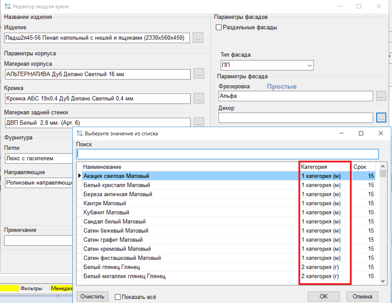Click the ellipsis button next to Фрезеровка

(381, 96)
